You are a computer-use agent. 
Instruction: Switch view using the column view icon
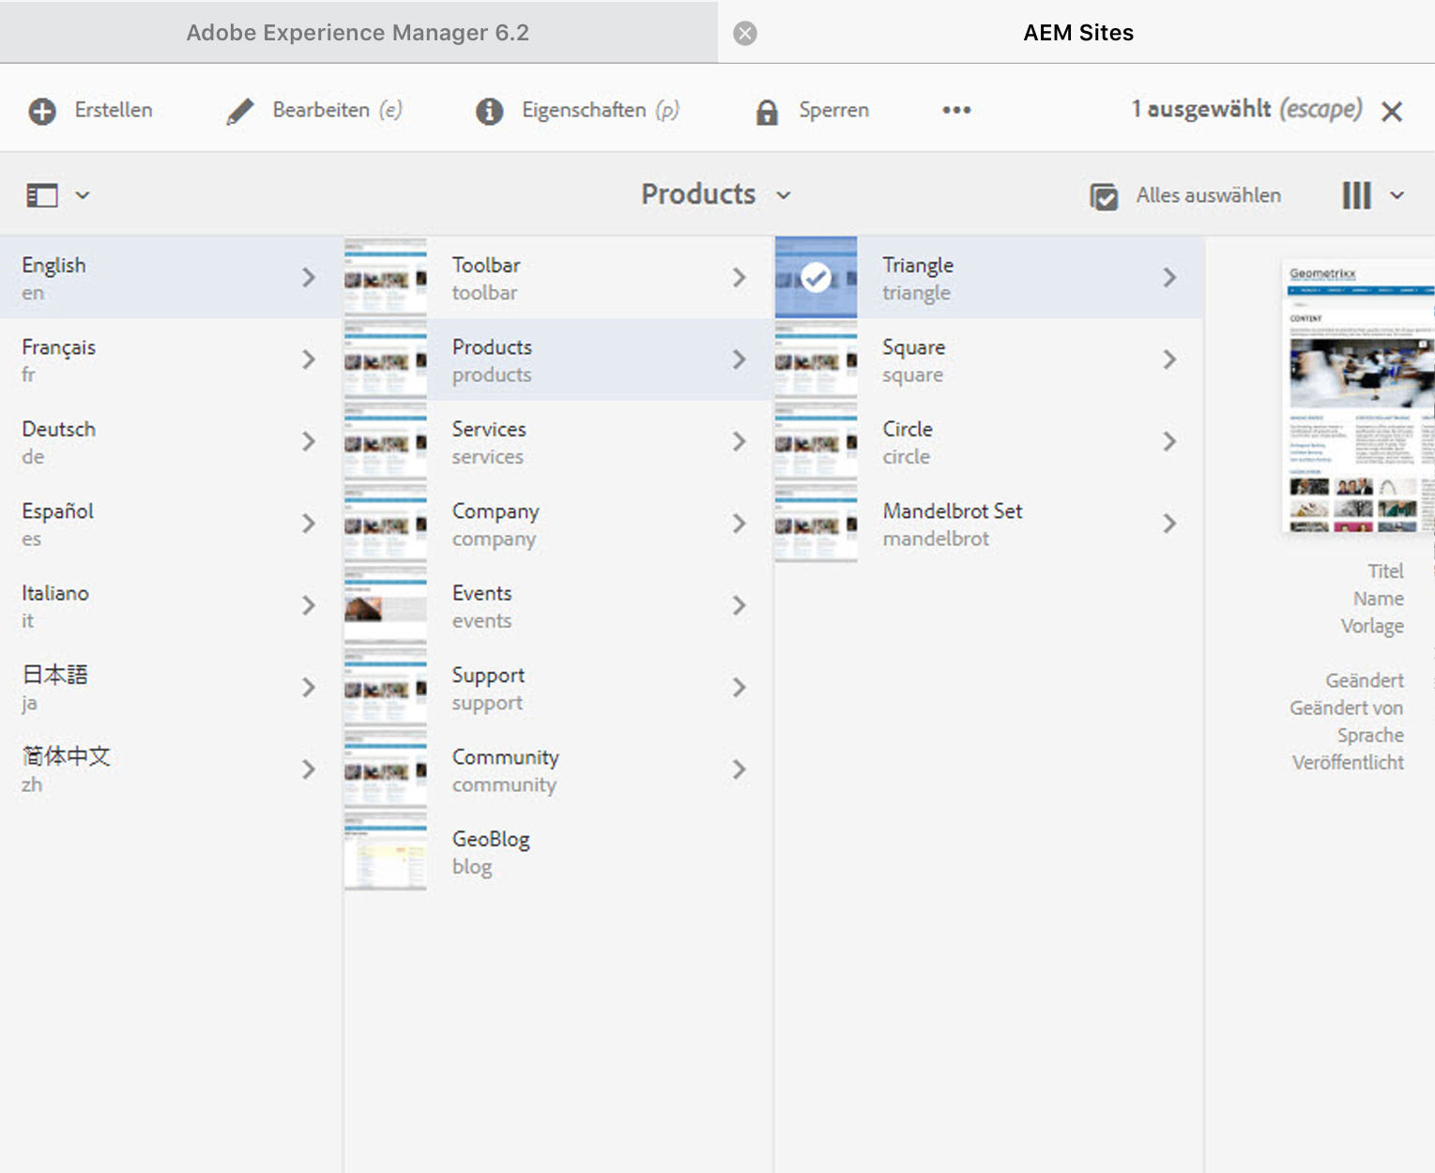tap(1356, 195)
